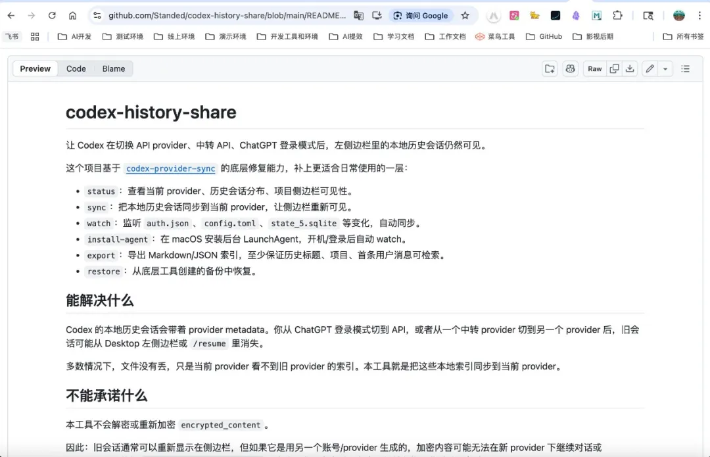The image size is (710, 457).
Task: Reload the current page
Action: click(52, 15)
